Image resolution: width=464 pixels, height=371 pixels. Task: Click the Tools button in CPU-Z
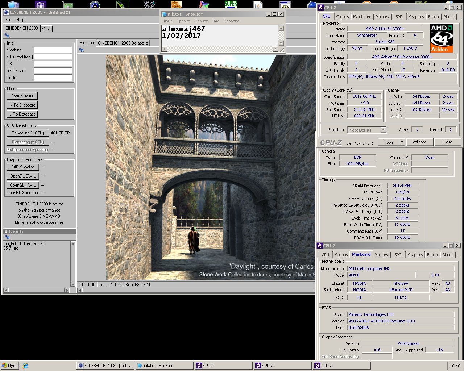point(389,142)
